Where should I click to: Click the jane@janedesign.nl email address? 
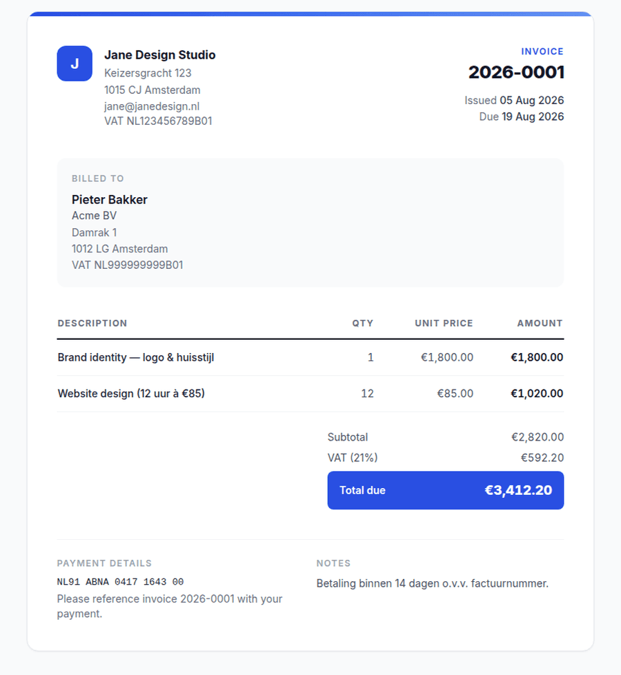(152, 106)
